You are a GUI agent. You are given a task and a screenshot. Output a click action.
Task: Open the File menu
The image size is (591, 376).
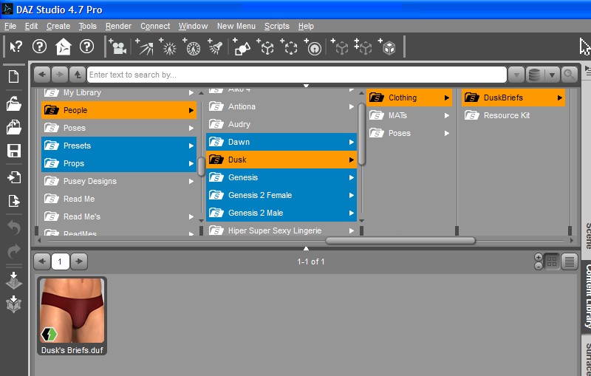[10, 26]
